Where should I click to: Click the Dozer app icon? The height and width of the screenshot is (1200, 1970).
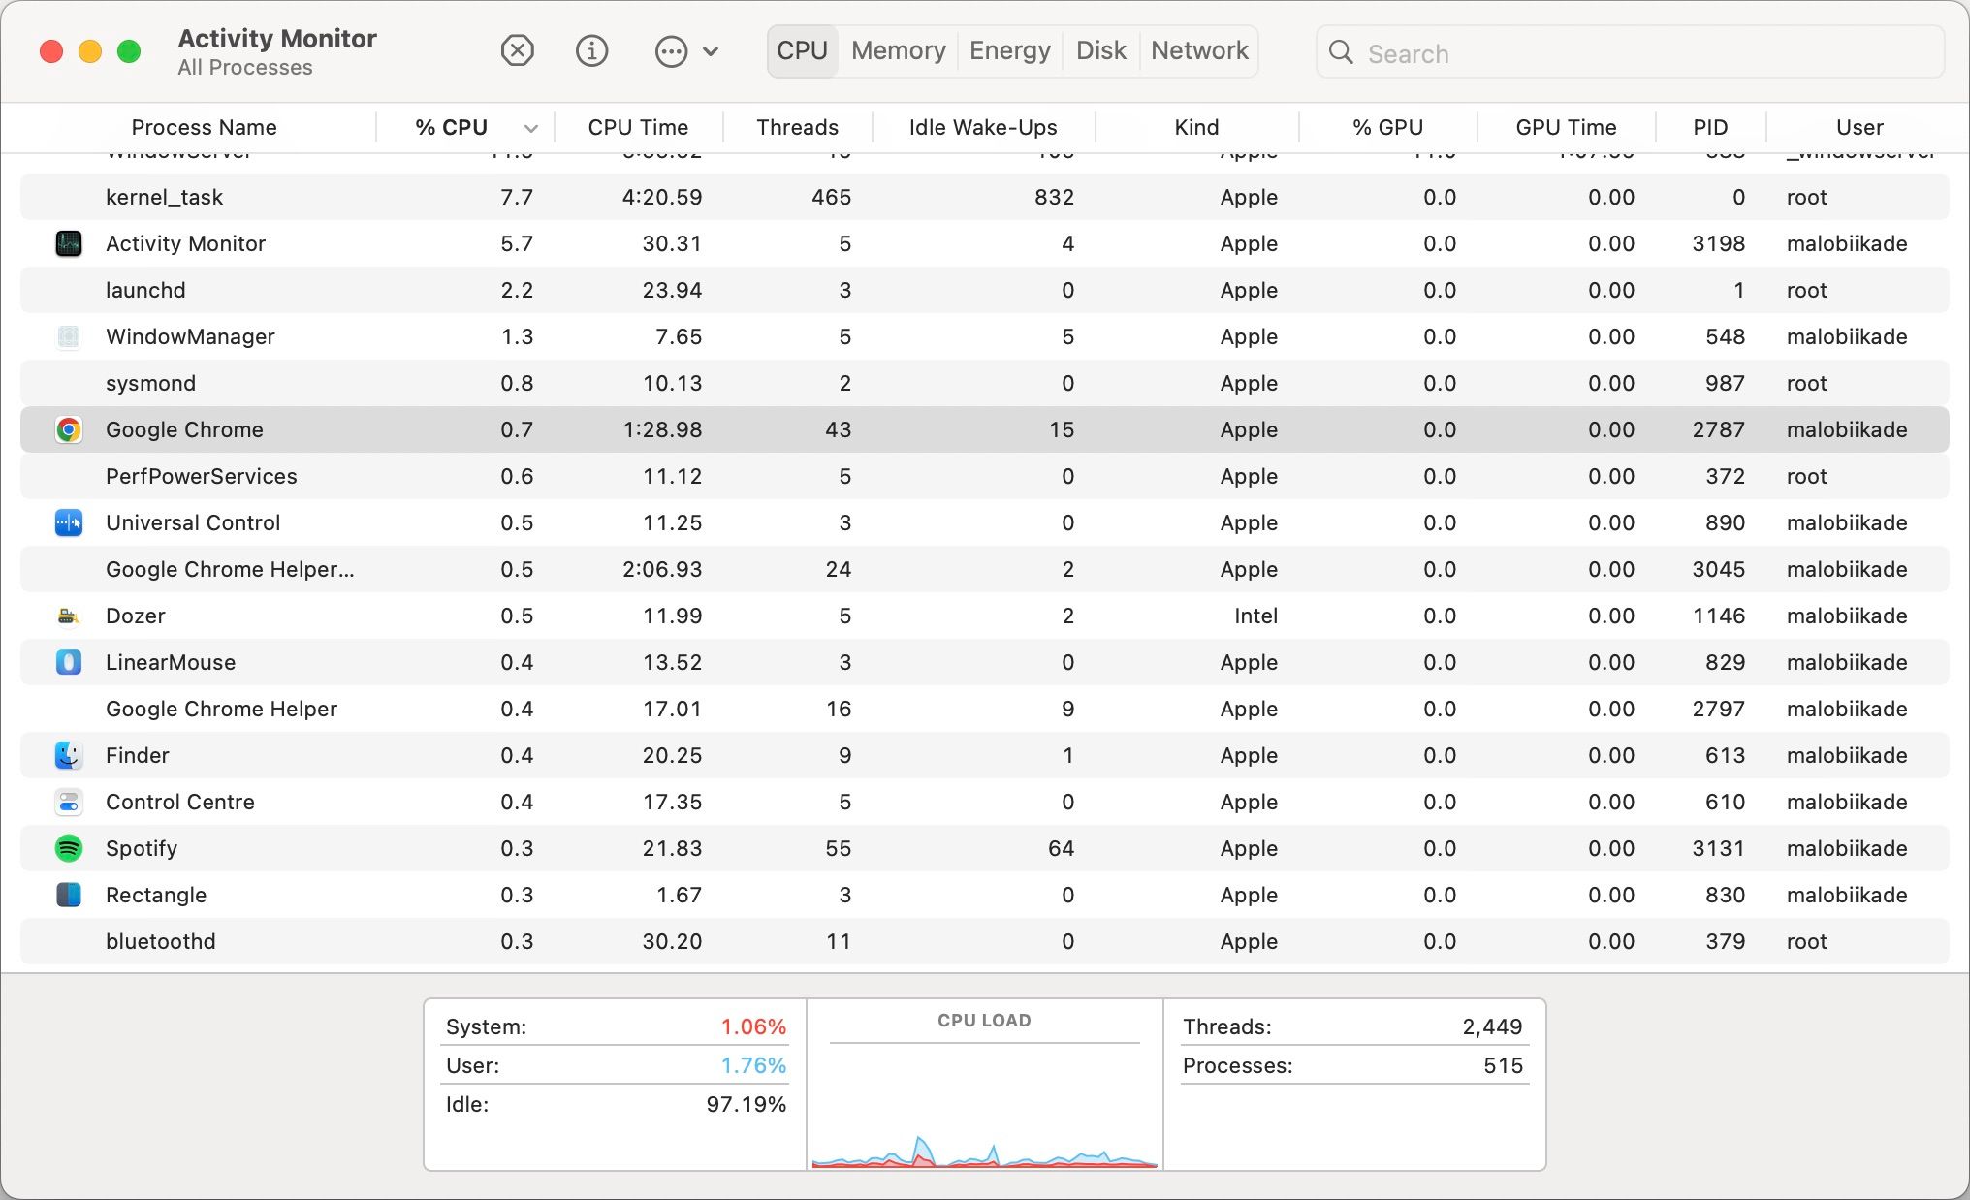click(x=69, y=616)
